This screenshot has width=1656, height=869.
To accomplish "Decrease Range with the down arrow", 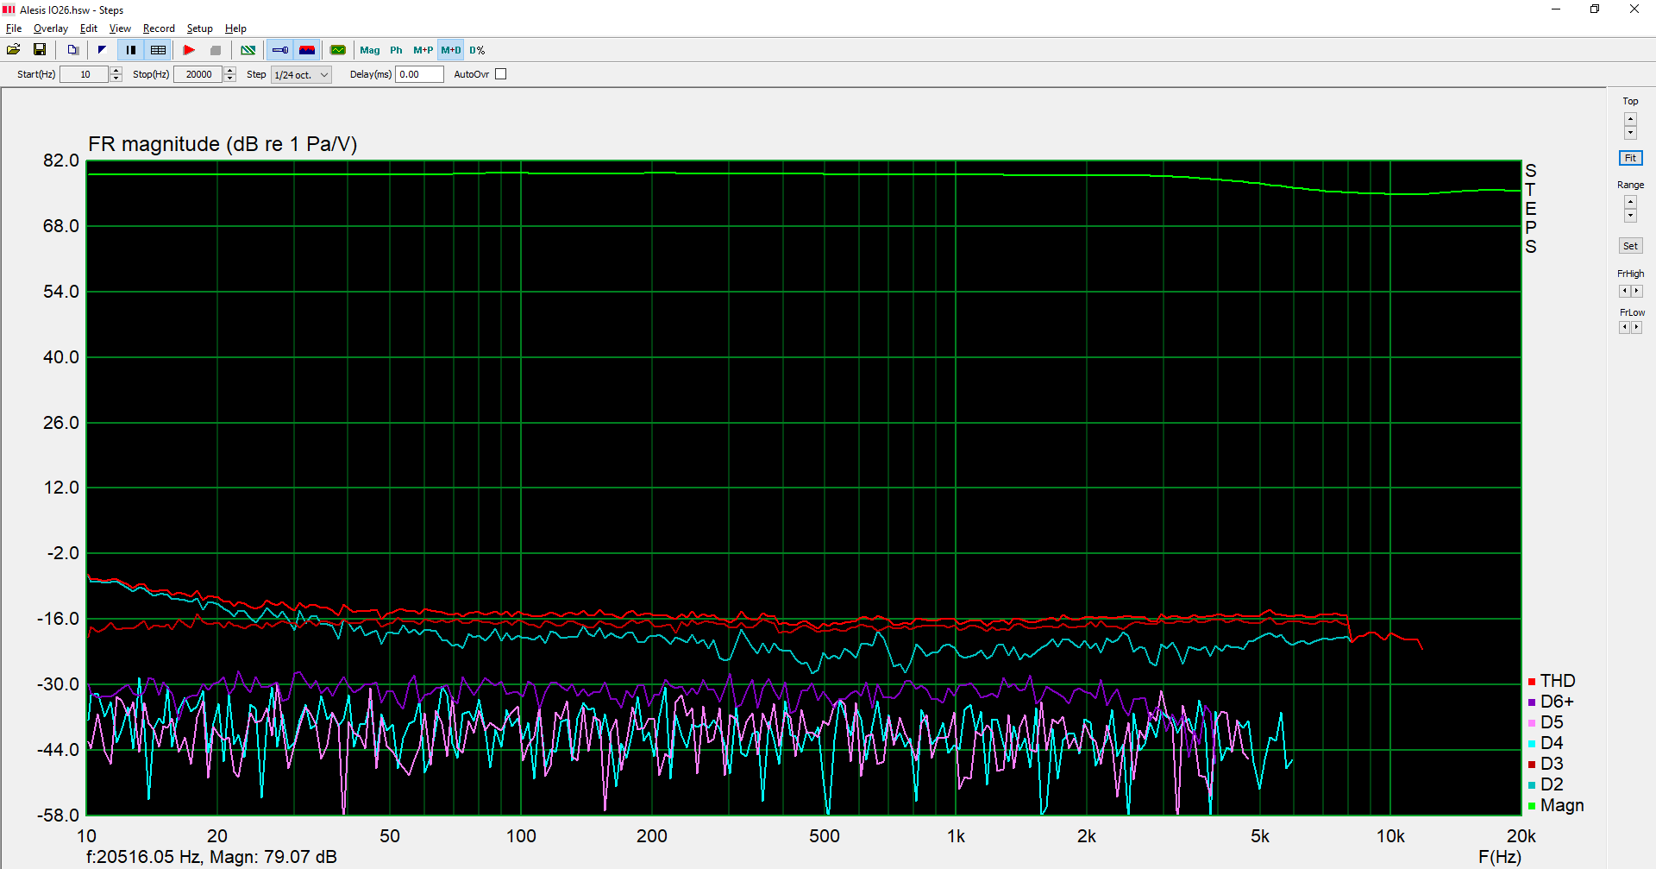I will (x=1630, y=216).
